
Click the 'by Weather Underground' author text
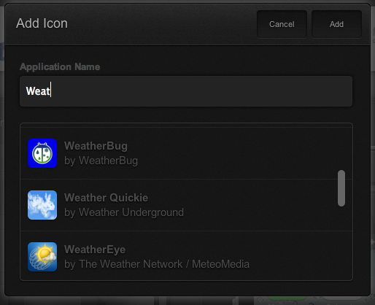(x=124, y=212)
